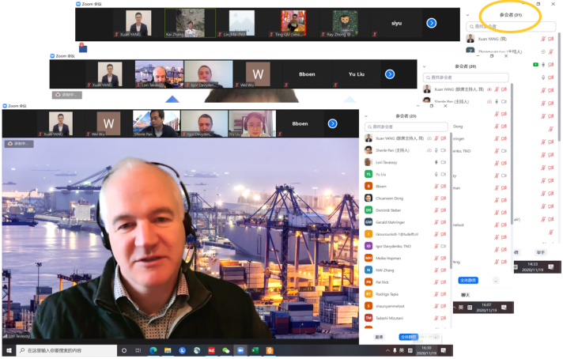Toggle microphone for Yu Liu in list
This screenshot has width=563, height=359.
point(436,174)
